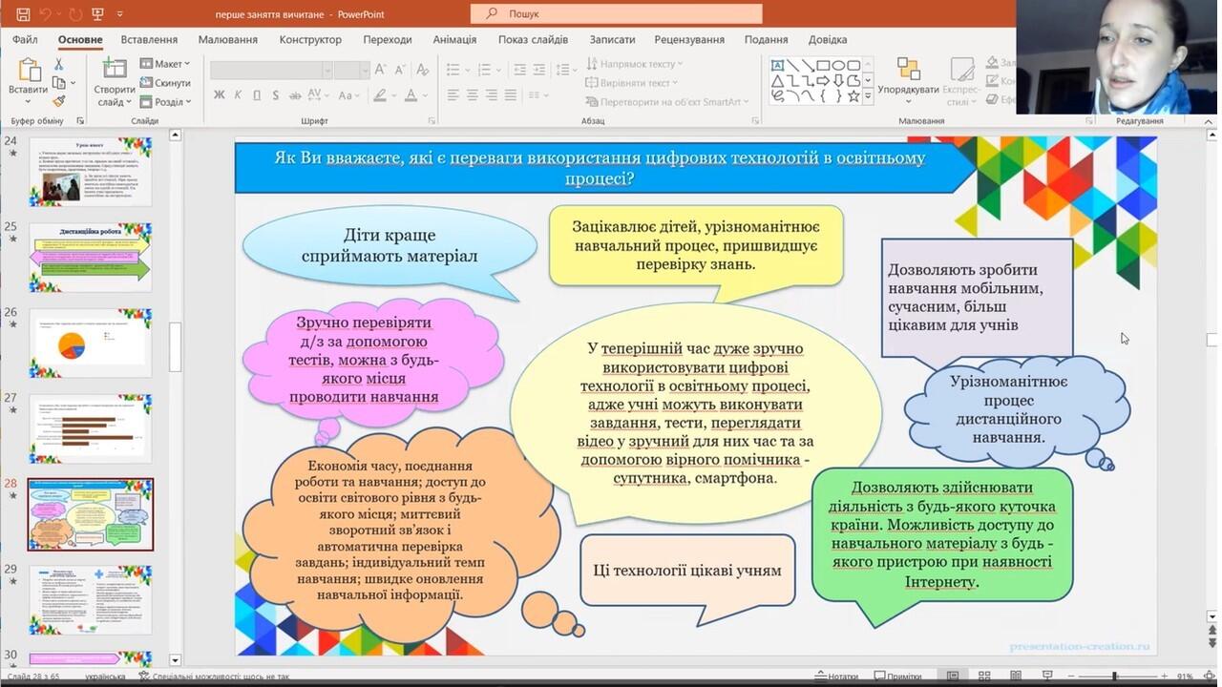Open the Довідка tab

(828, 40)
